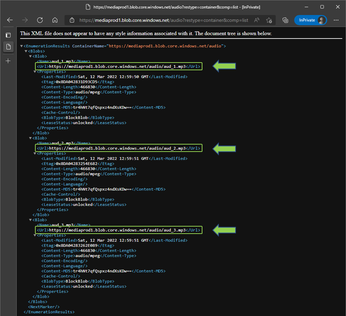Select Last-Modified 12:59:50 GMT line

114,77
